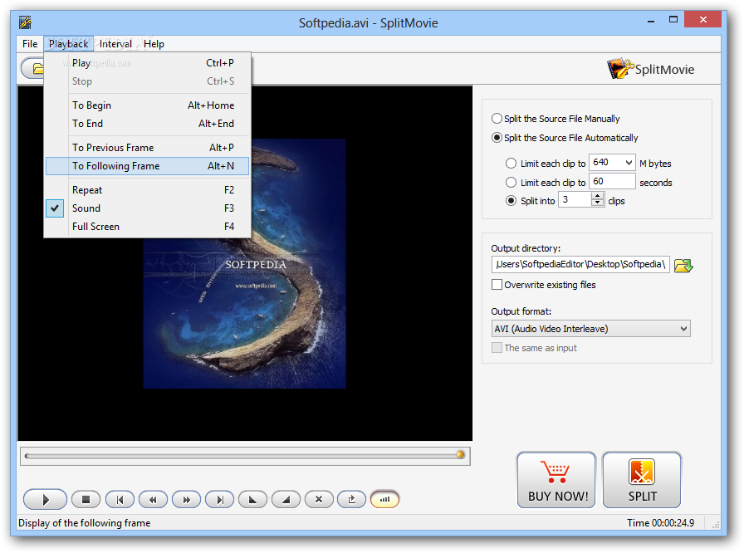Click the export arrow button
This screenshot has width=744, height=553.
pyautogui.click(x=351, y=499)
